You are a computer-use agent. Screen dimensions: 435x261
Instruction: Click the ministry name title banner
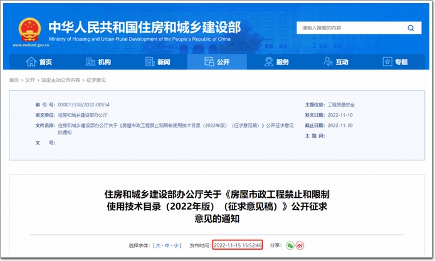coord(144,29)
